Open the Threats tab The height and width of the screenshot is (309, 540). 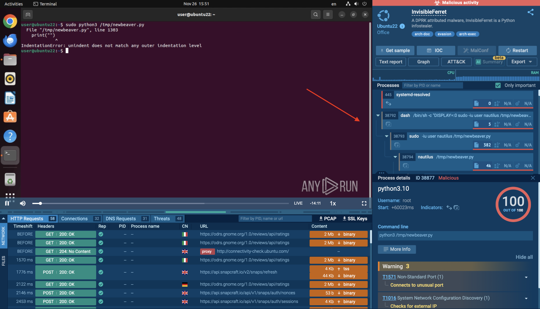click(x=162, y=219)
